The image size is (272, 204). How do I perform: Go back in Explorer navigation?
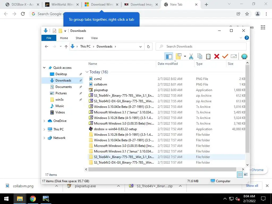click(x=46, y=46)
